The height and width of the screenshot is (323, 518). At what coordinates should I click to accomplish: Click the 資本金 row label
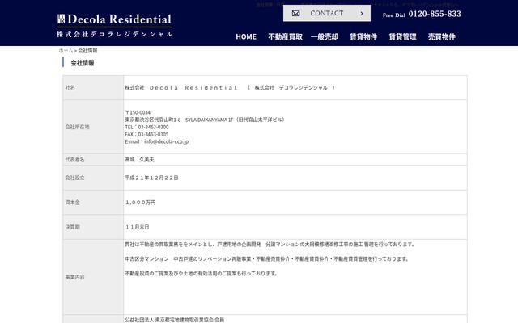point(72,203)
